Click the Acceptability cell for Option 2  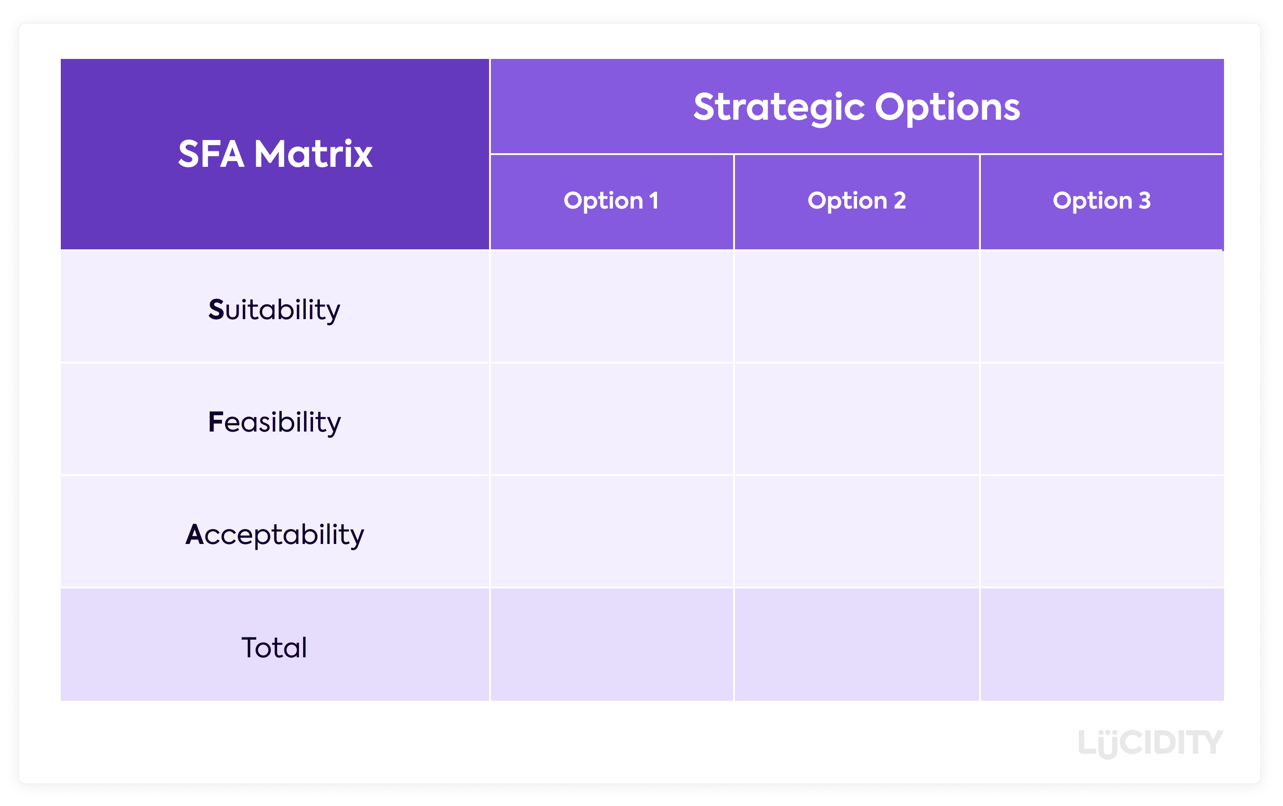[x=856, y=532]
